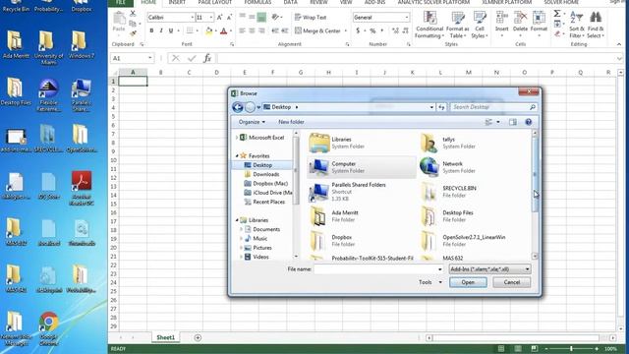Toggle bold formatting in Excel ribbon
Screen dimensions: 629x354
coord(151,30)
